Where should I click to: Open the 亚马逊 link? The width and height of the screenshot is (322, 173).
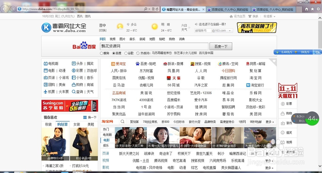[x=119, y=85]
